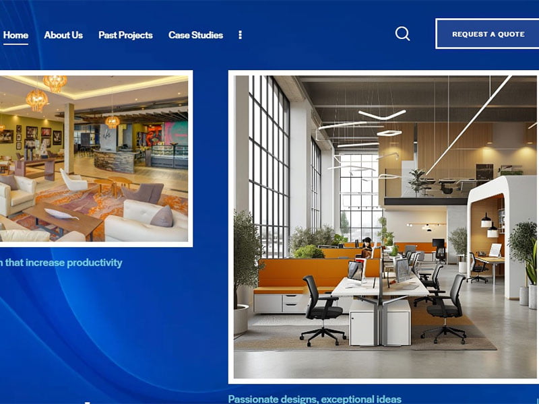Open the three-dot more menu
This screenshot has height=404, width=539.
coord(241,35)
